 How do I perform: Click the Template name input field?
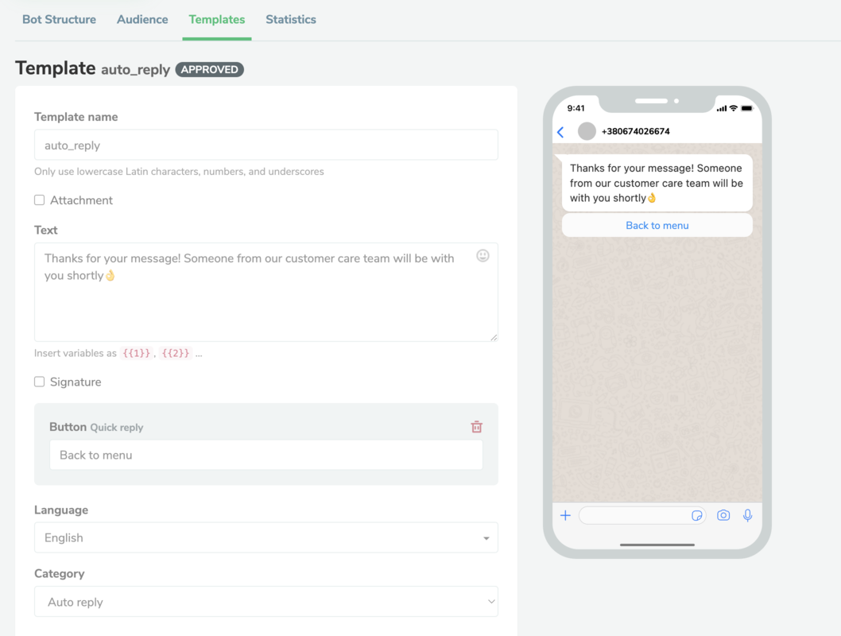click(x=265, y=145)
